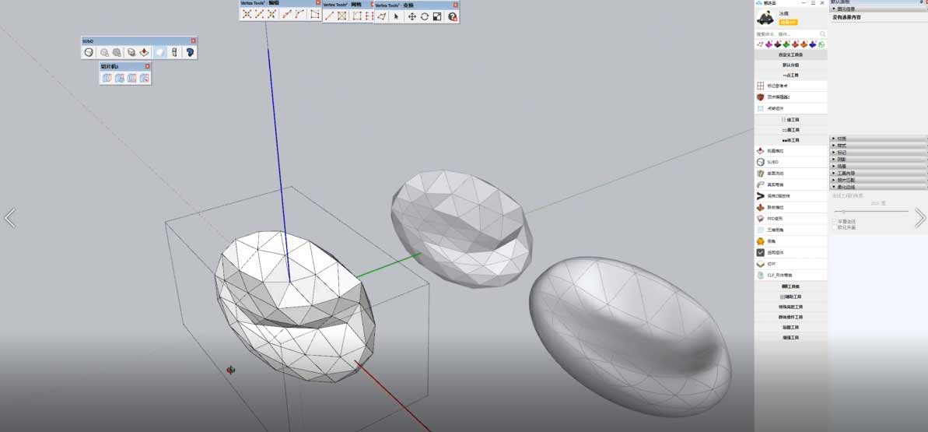Click the blue head icon in SUbD toolbar
The width and height of the screenshot is (928, 432).
pyautogui.click(x=189, y=52)
